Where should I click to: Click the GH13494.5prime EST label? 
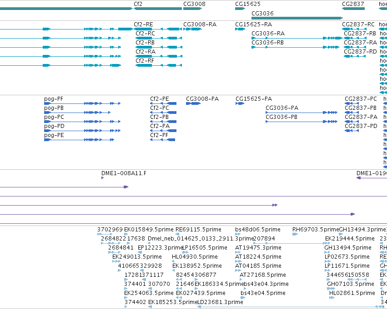348,248
